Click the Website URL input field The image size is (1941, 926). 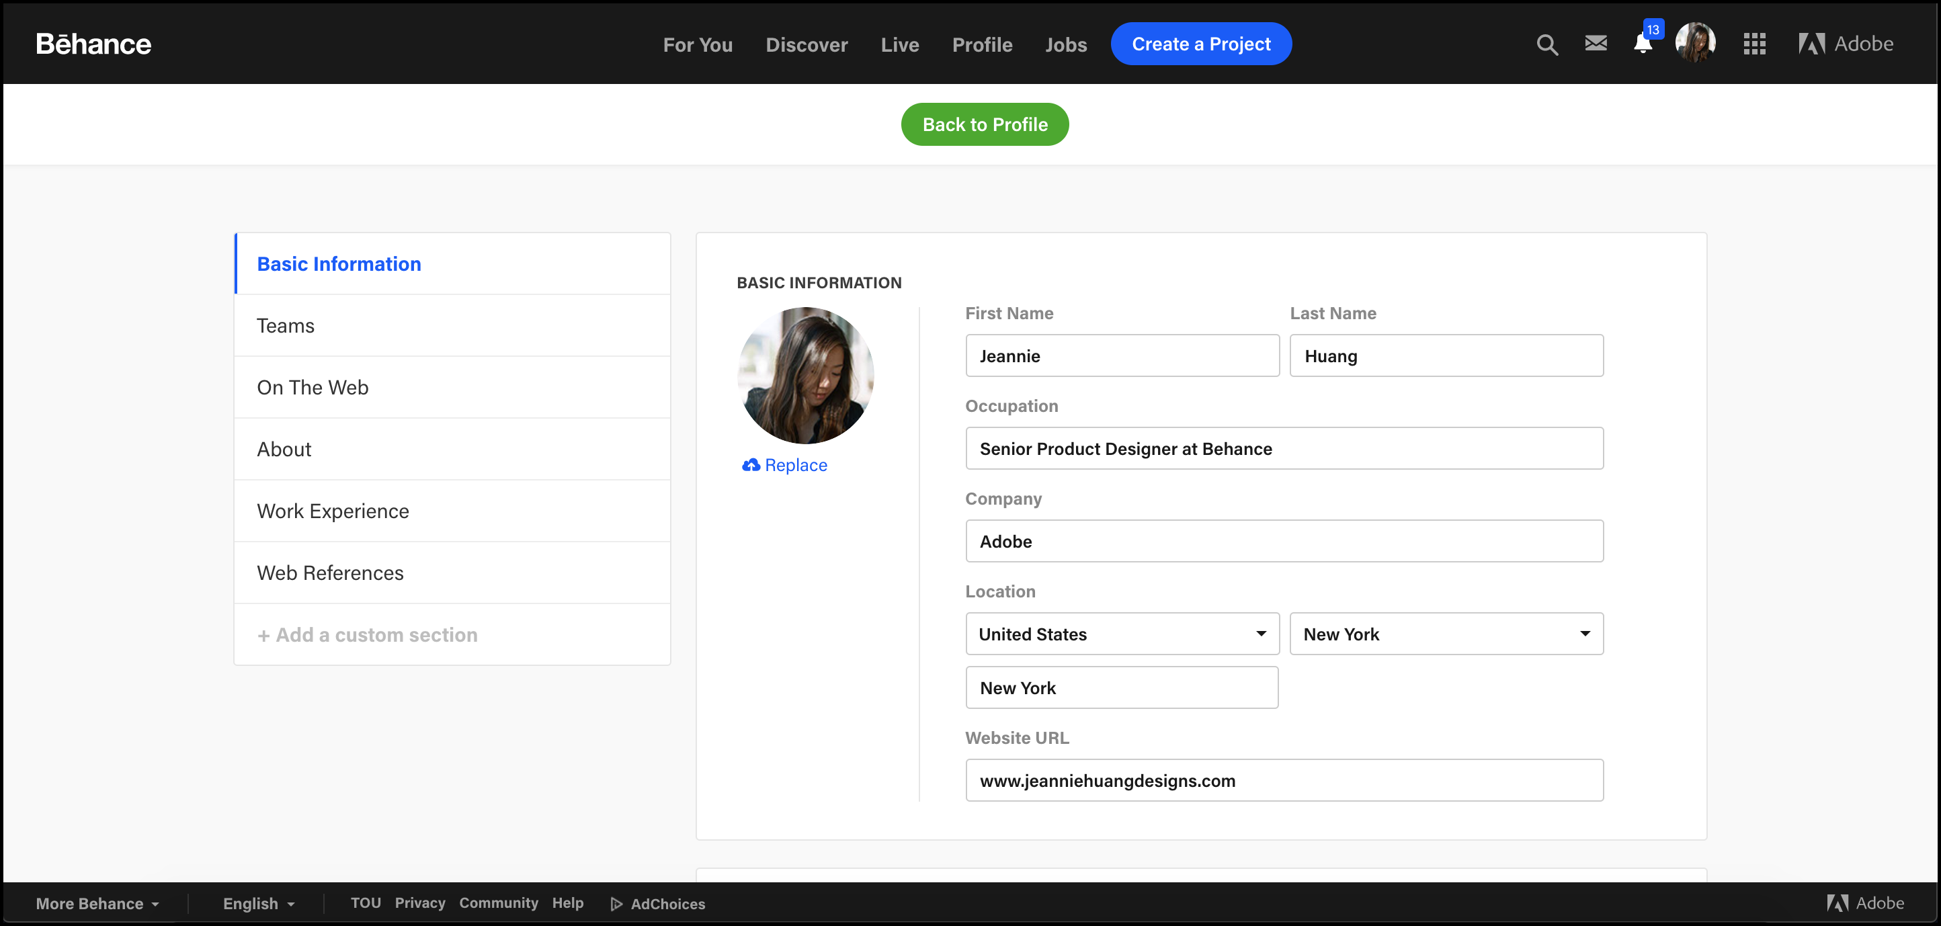point(1284,781)
